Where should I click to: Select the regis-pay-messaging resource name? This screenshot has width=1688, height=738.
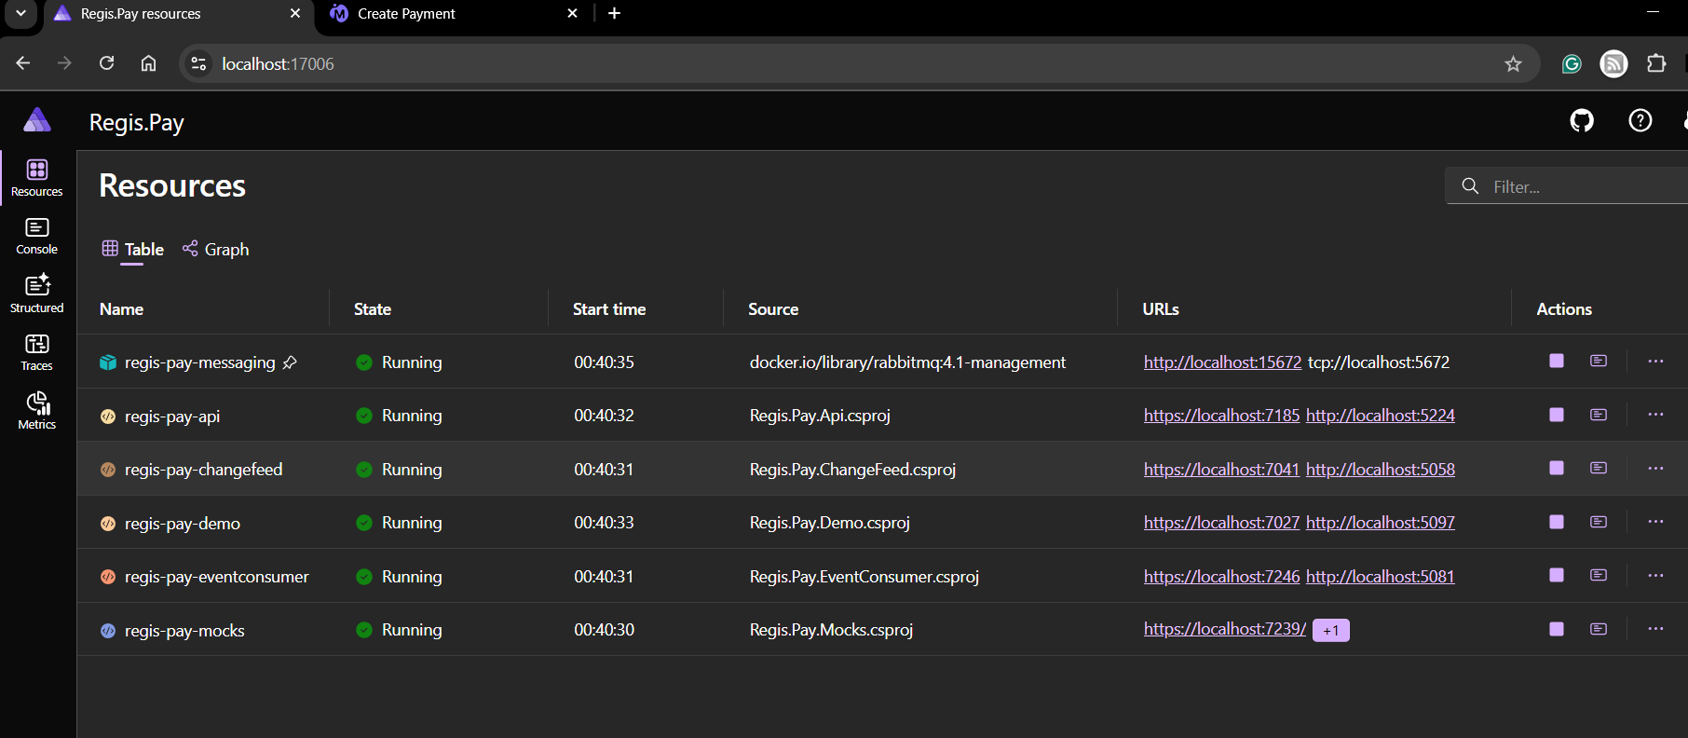pos(200,362)
